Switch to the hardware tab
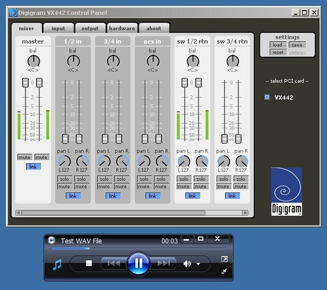 122,28
